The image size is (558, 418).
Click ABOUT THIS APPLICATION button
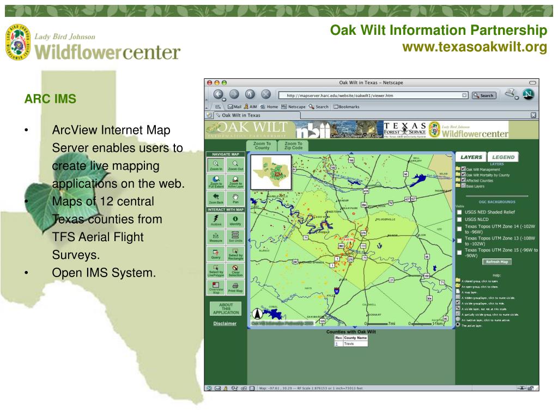[x=226, y=309]
